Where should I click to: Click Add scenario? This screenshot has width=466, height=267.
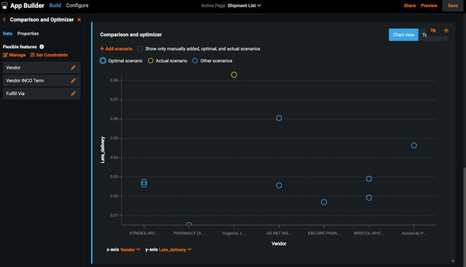coord(116,49)
